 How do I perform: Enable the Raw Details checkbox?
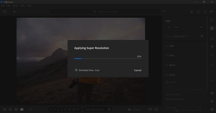(167, 95)
